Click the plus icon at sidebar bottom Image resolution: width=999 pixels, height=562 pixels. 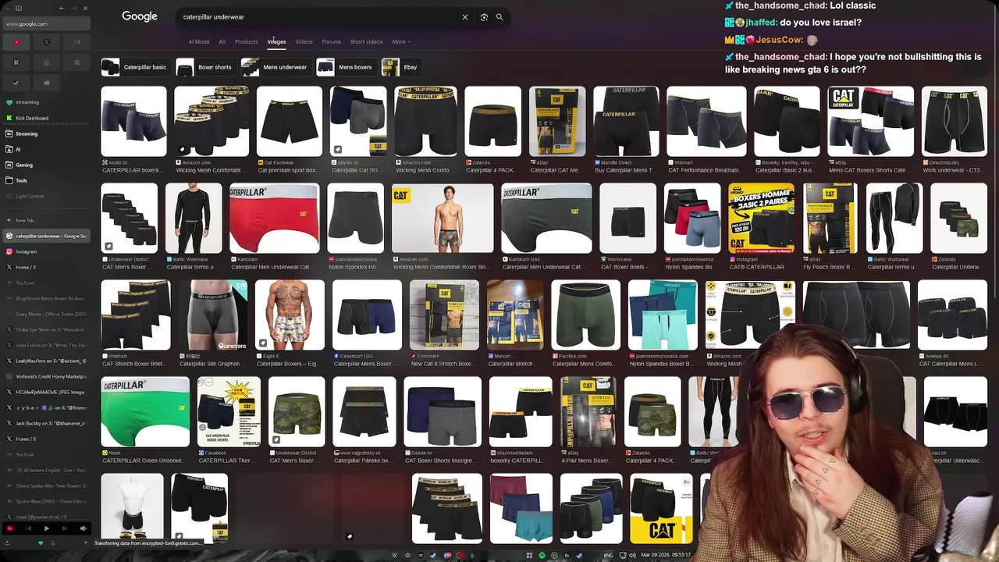coord(84,542)
